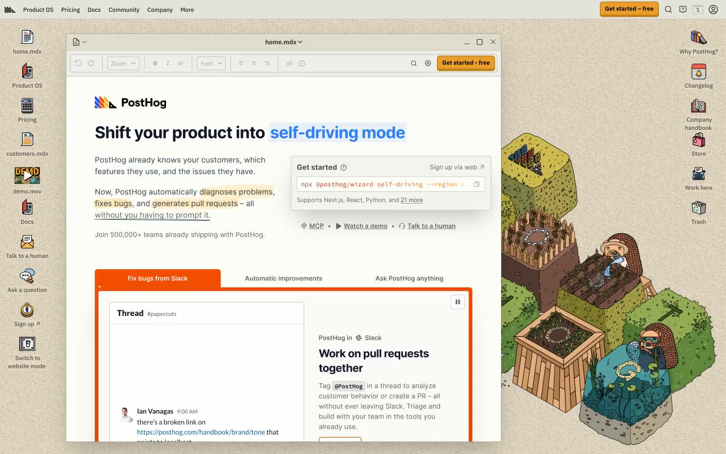Expand the home.mdx title dropdown
The image size is (726, 454).
[284, 42]
